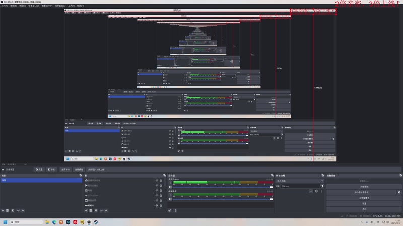Hide the bottom visible source via eye

pyautogui.click(x=157, y=205)
